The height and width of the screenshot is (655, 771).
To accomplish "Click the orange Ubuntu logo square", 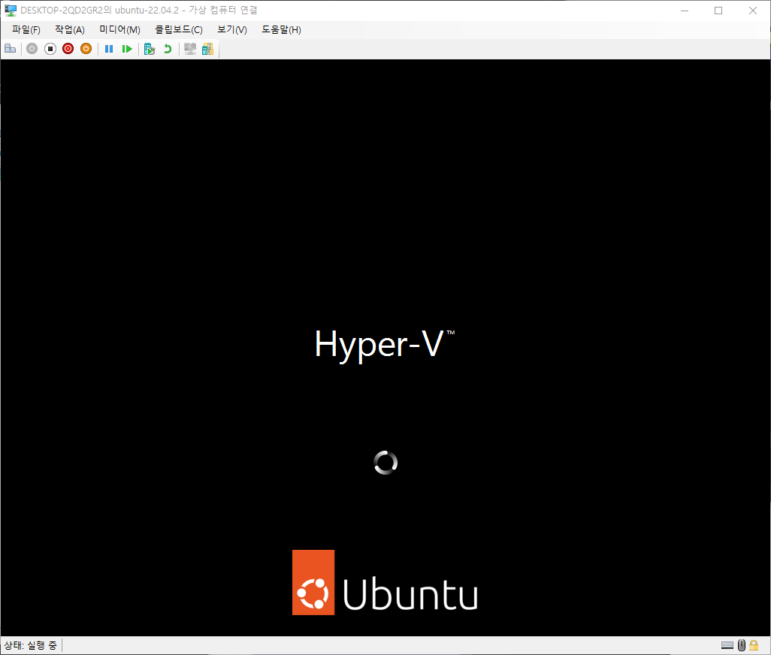I will point(313,582).
